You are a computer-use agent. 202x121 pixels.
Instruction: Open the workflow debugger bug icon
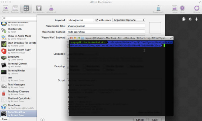coord(184,19)
